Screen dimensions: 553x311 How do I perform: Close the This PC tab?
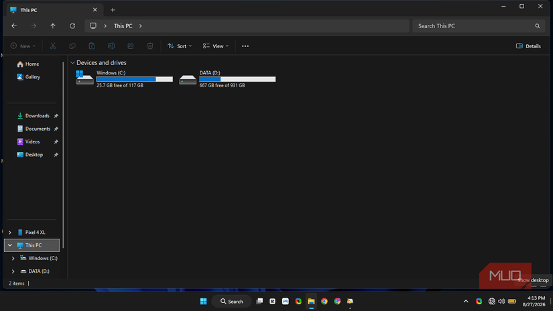click(x=95, y=10)
